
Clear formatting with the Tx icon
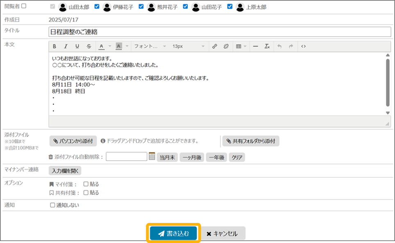click(267, 46)
